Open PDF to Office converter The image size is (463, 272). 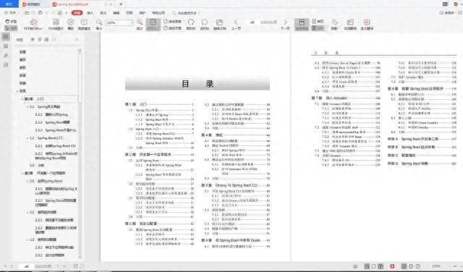click(x=33, y=25)
